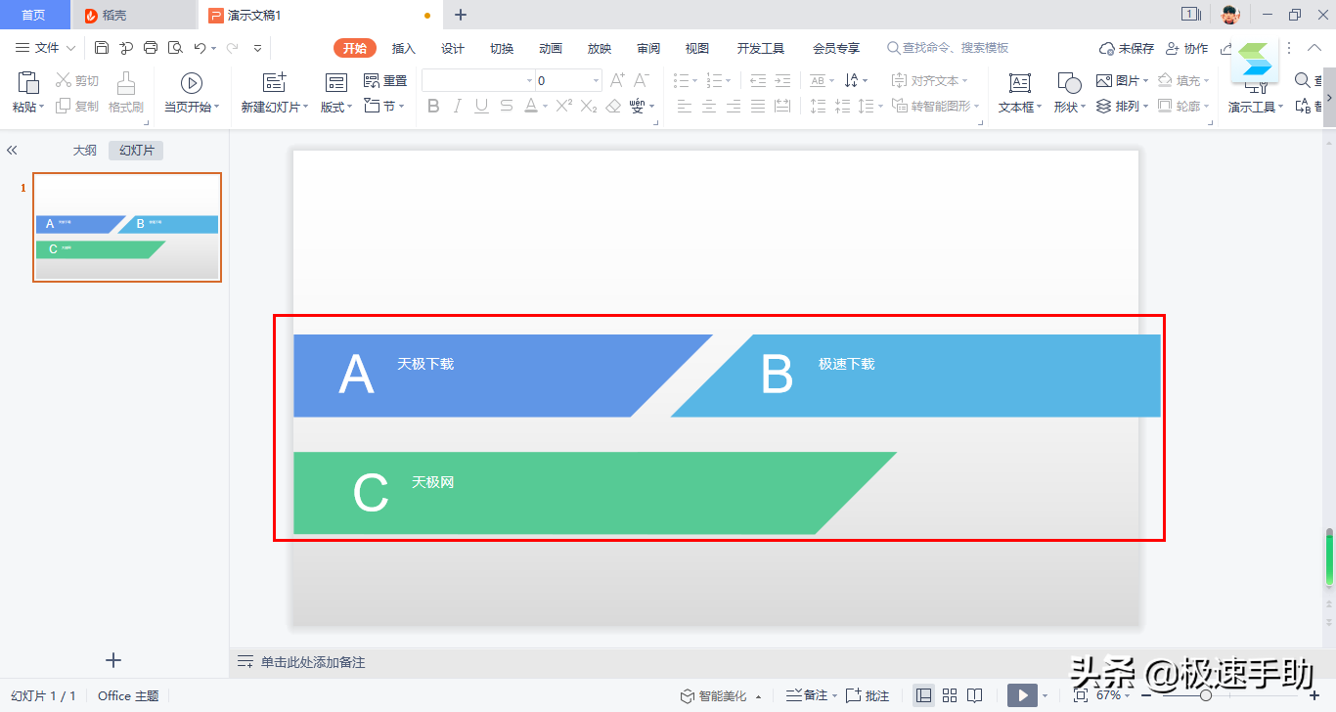Open the font color dropdown arrow
This screenshot has width=1336, height=712.
pos(545,107)
